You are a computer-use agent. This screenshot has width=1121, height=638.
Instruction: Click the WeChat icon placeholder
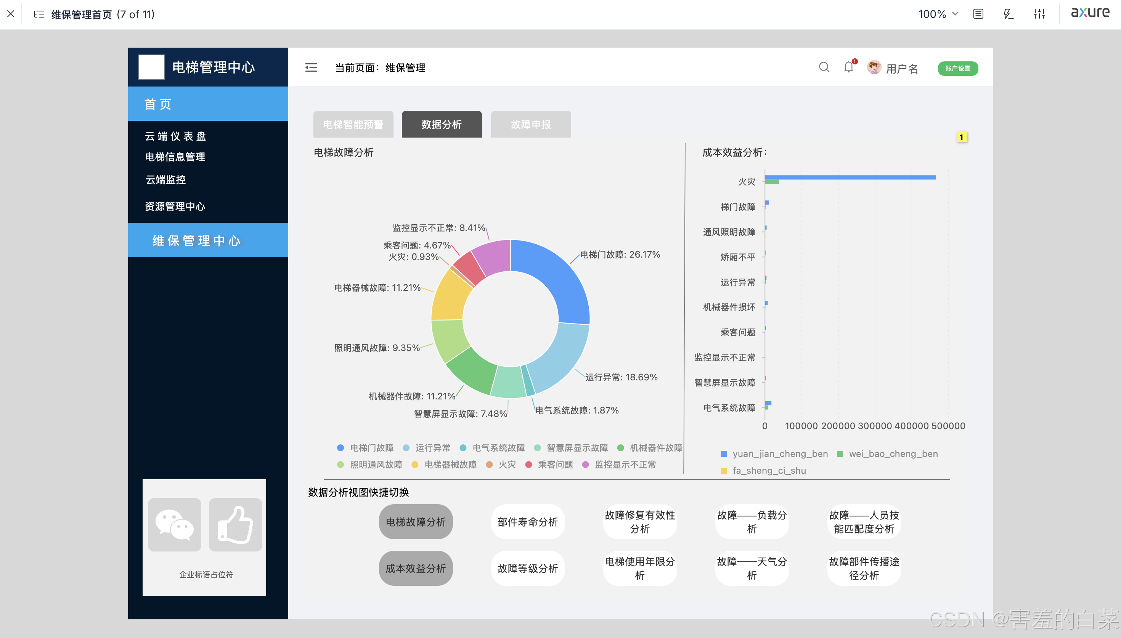click(174, 524)
